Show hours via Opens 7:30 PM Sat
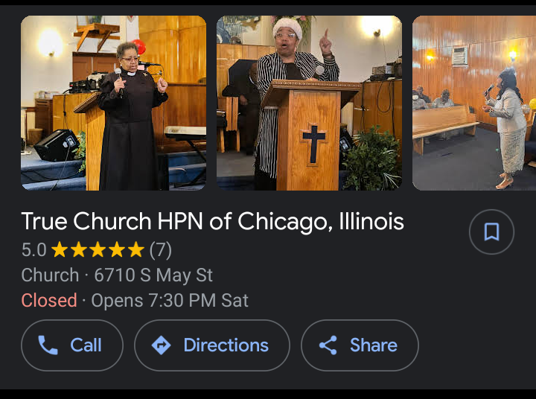The height and width of the screenshot is (399, 536). click(x=170, y=301)
